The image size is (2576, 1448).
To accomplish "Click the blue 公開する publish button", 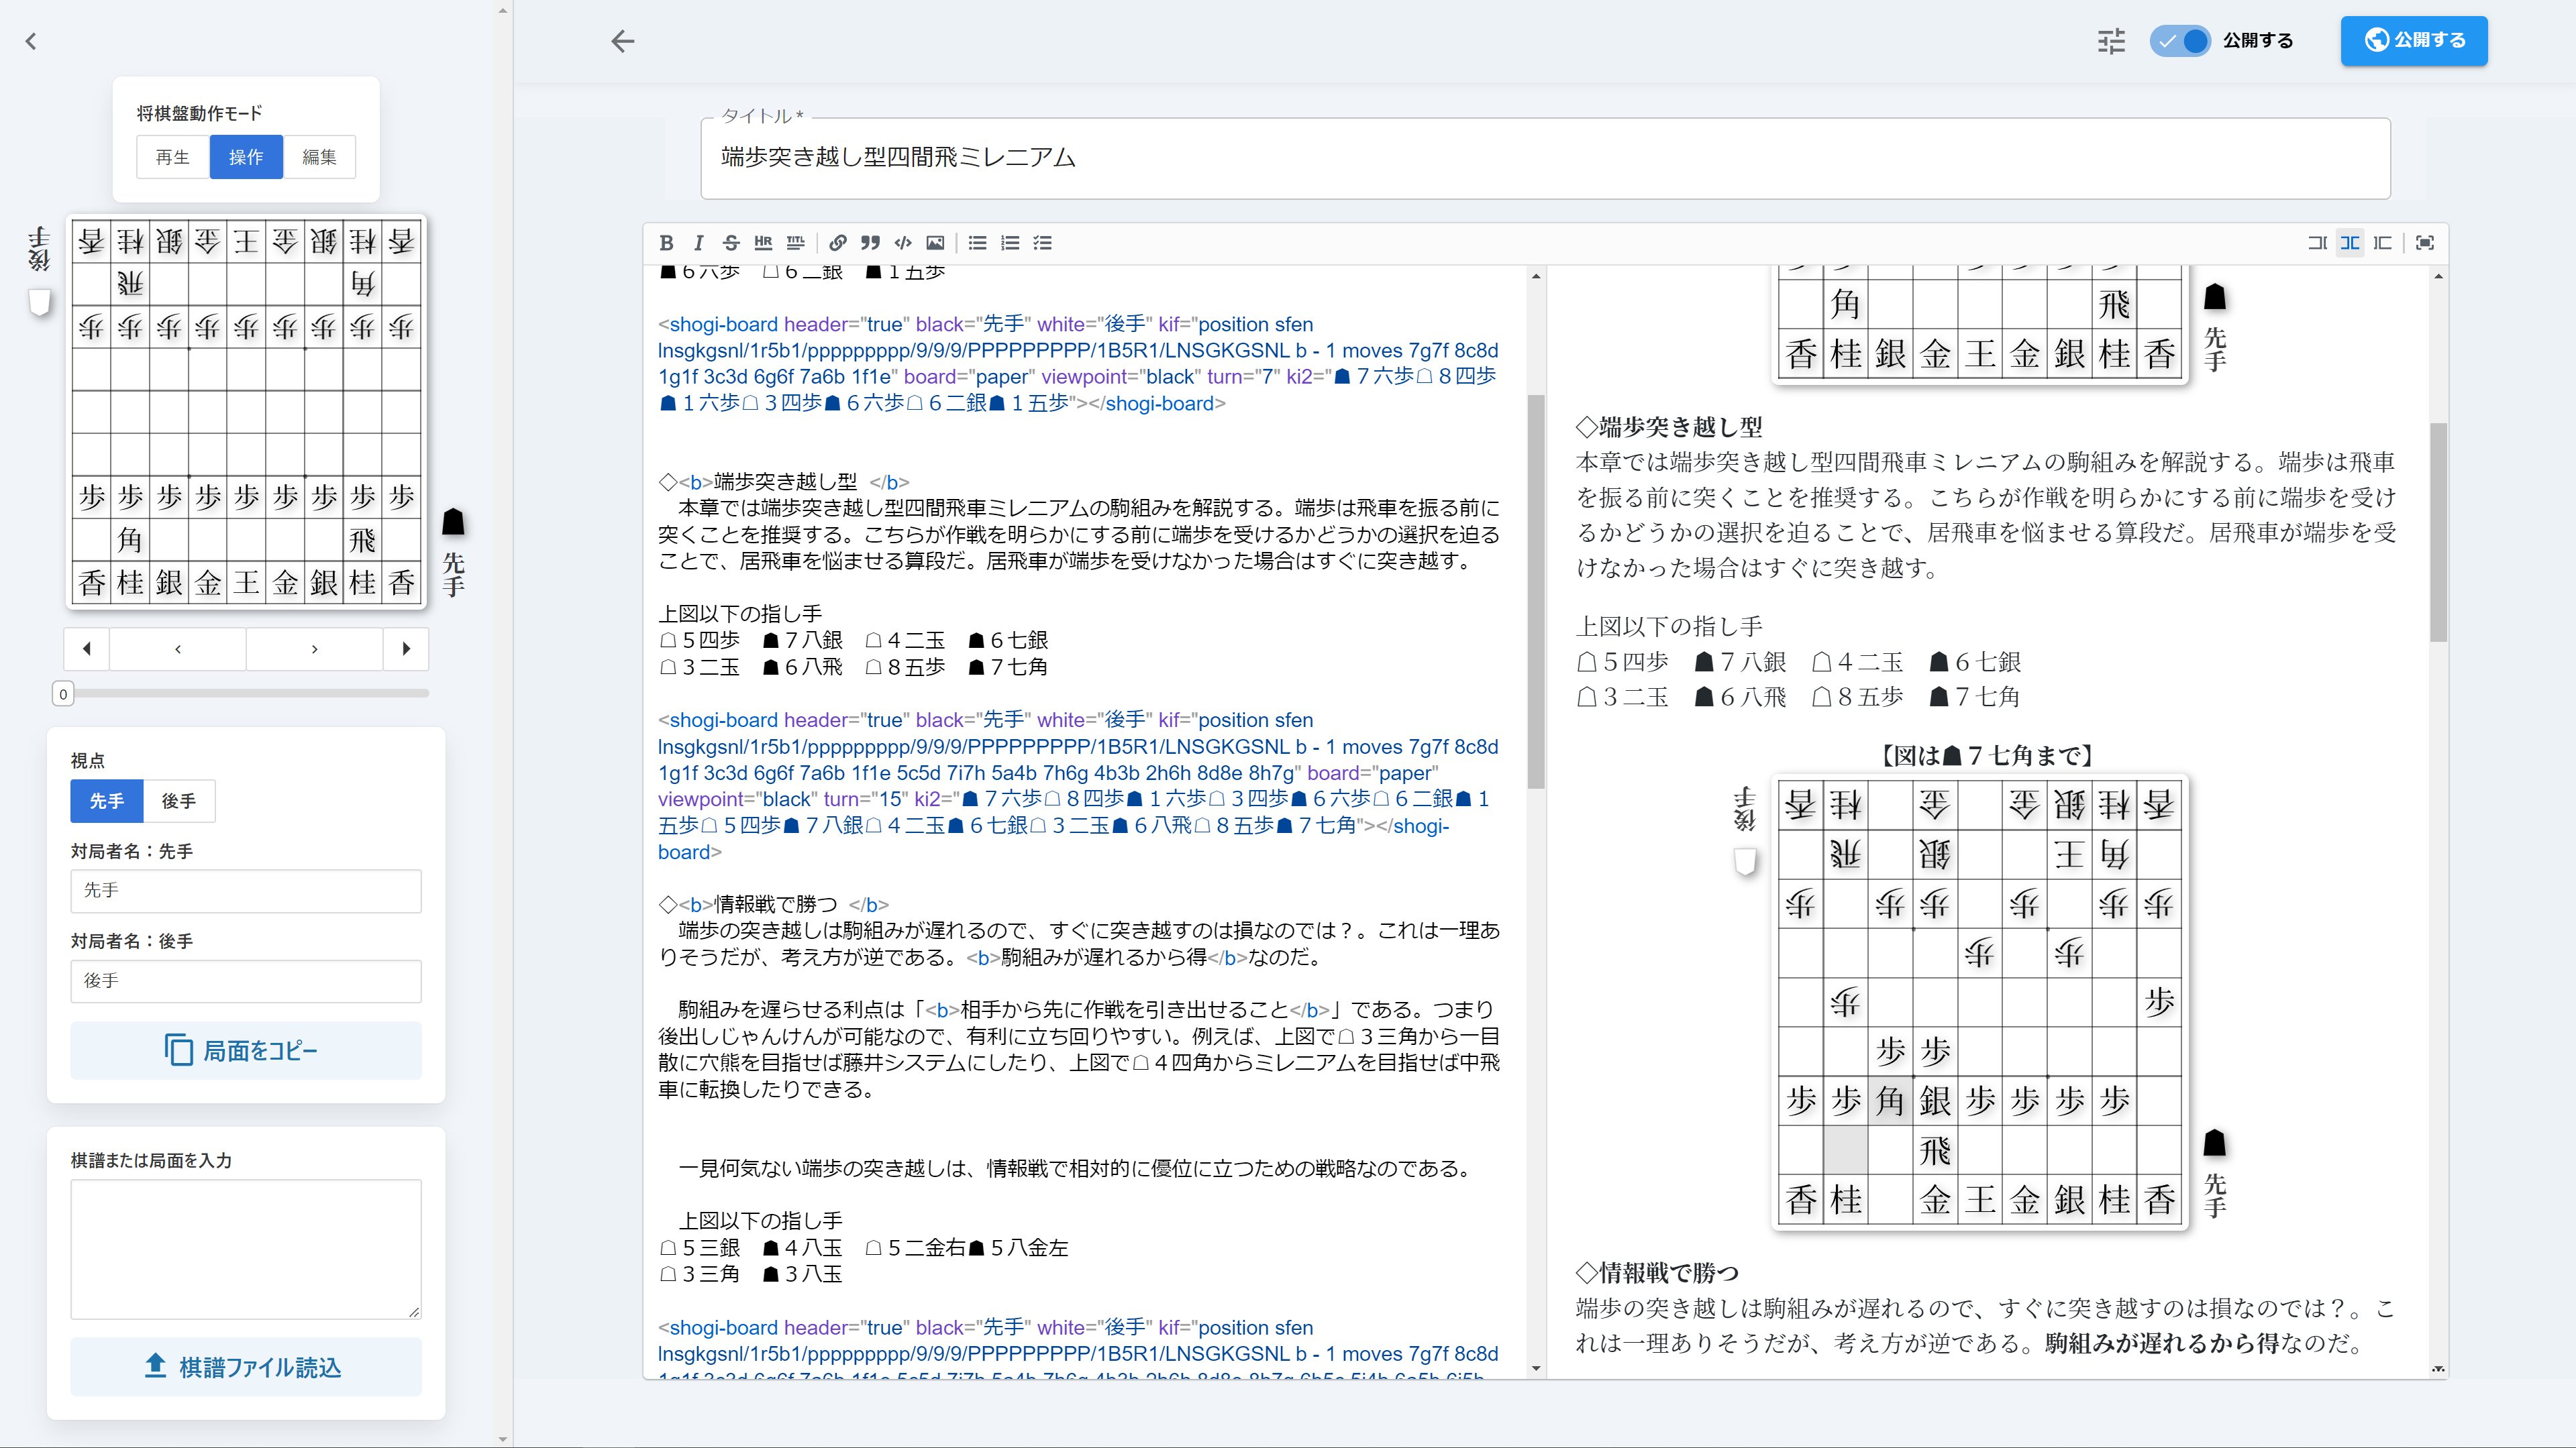I will click(x=2414, y=40).
